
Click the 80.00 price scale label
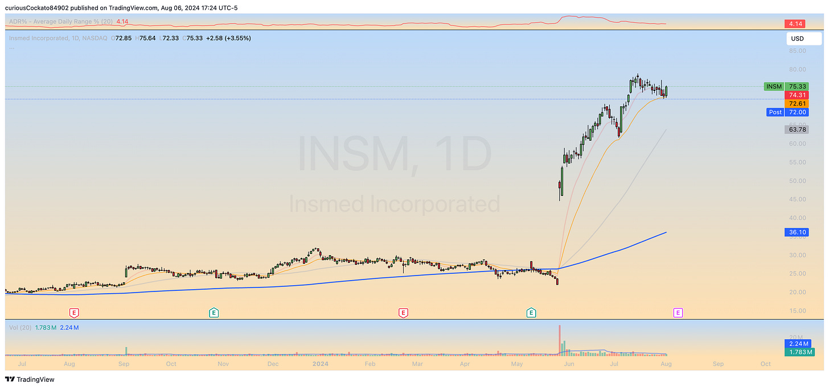(797, 69)
